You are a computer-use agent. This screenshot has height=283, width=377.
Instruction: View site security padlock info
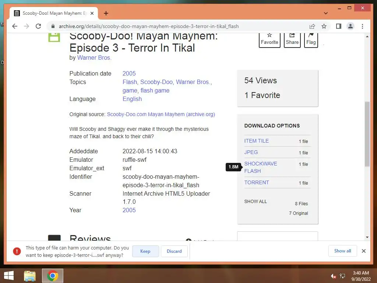tap(53, 26)
